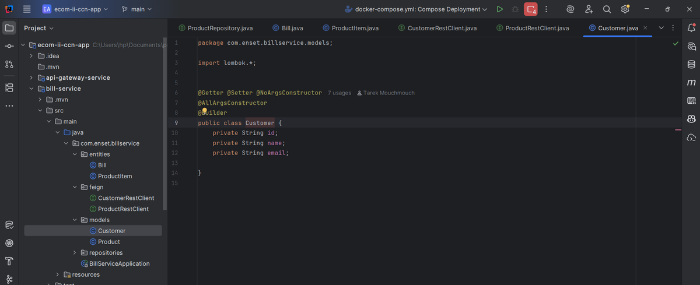
Task: Click author Tarek Mouchmouch inlay
Action: pos(386,93)
